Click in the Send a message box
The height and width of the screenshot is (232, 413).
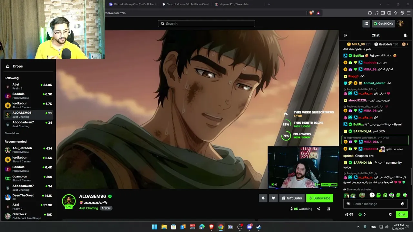376,204
